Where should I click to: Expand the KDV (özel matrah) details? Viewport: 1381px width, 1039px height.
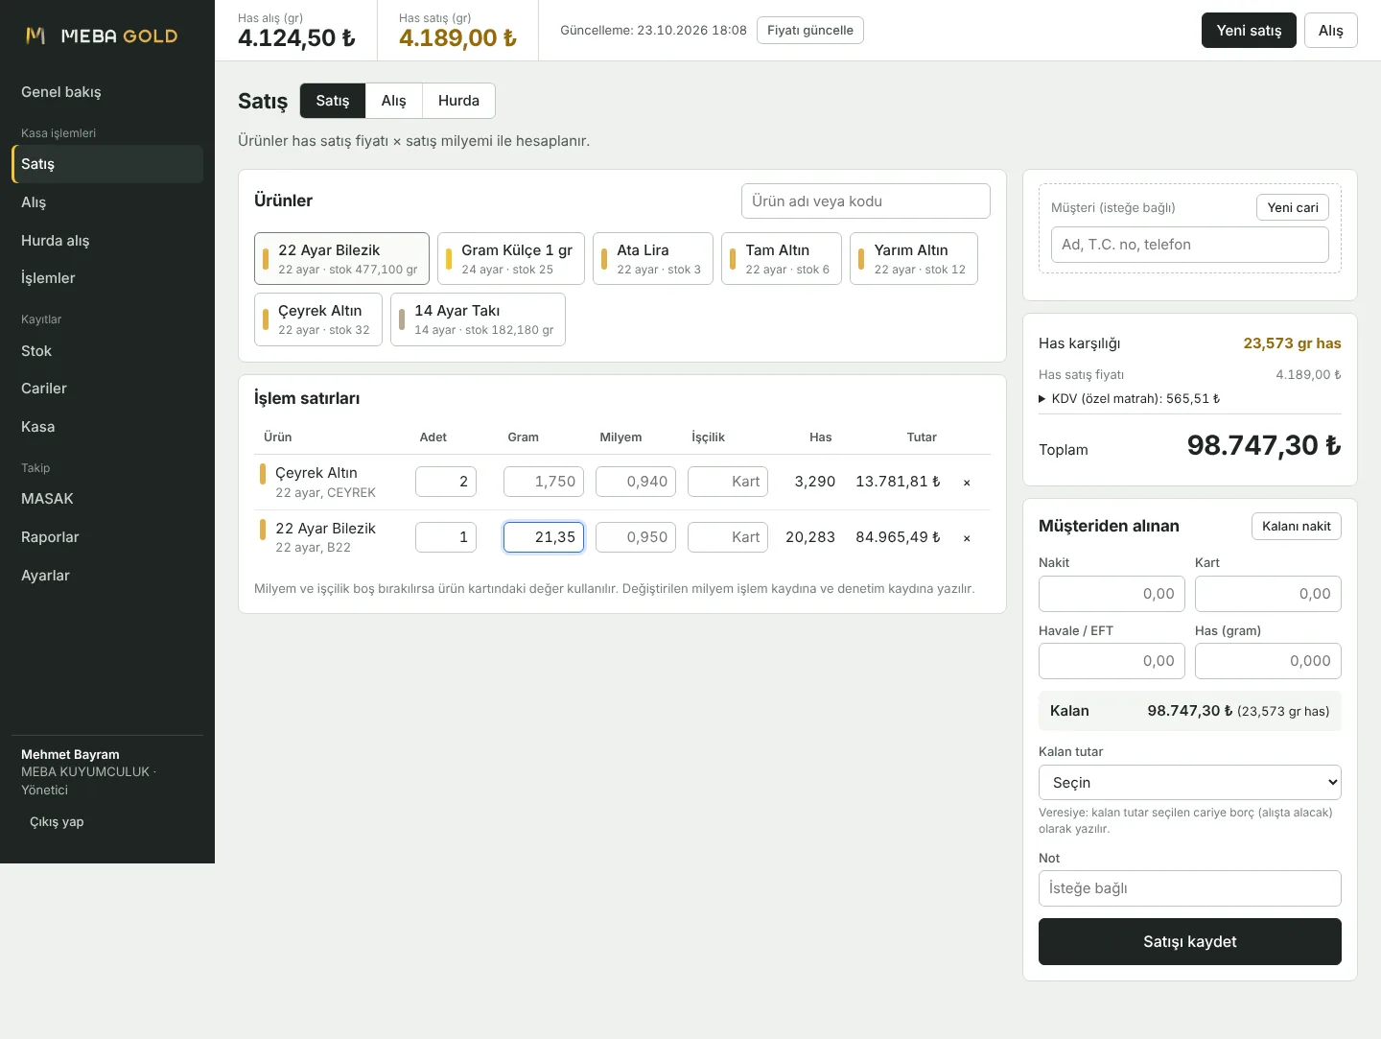[x=1129, y=398]
